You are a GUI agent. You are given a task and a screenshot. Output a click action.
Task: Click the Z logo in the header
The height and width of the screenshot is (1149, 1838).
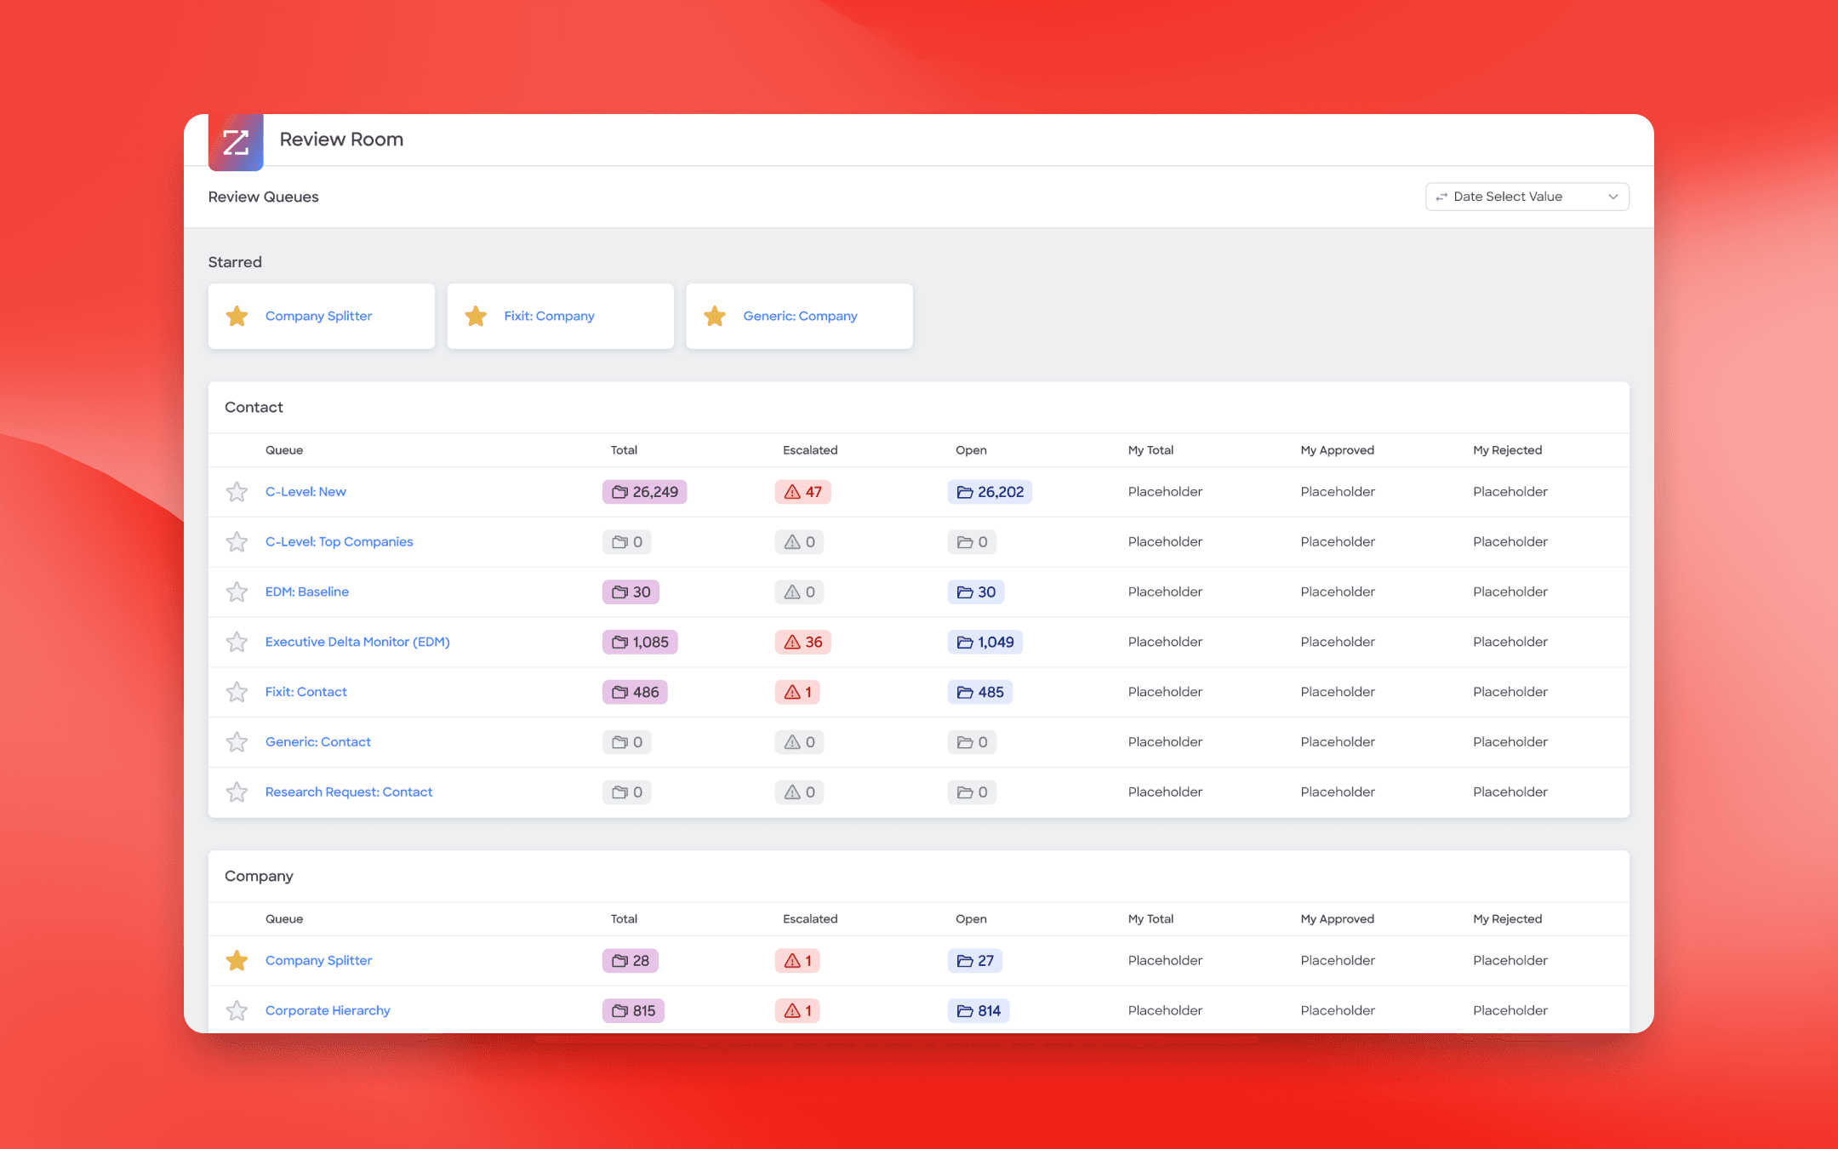click(236, 142)
